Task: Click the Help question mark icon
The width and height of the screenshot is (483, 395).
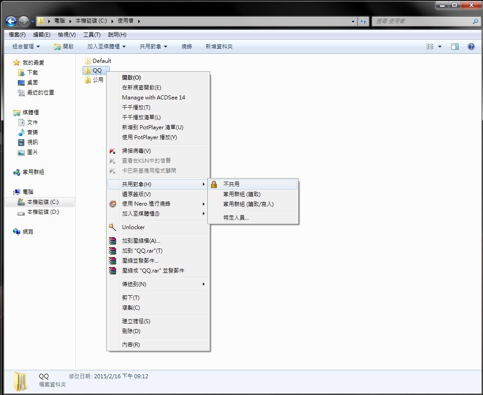Action: 471,47
